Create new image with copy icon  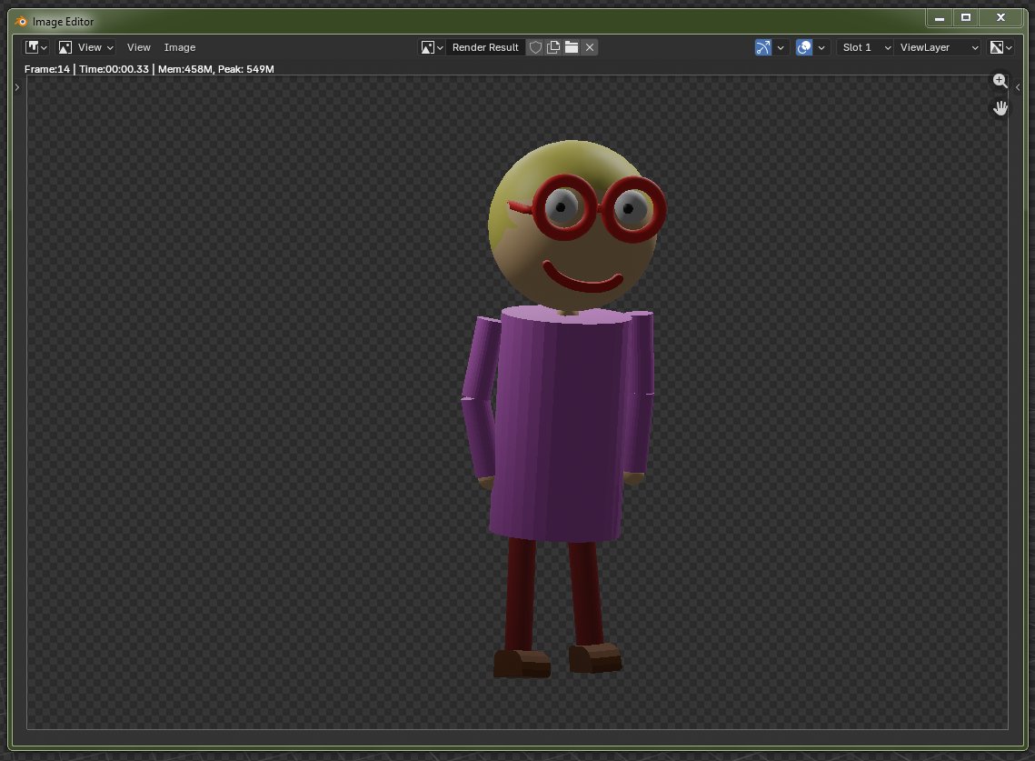coord(553,47)
